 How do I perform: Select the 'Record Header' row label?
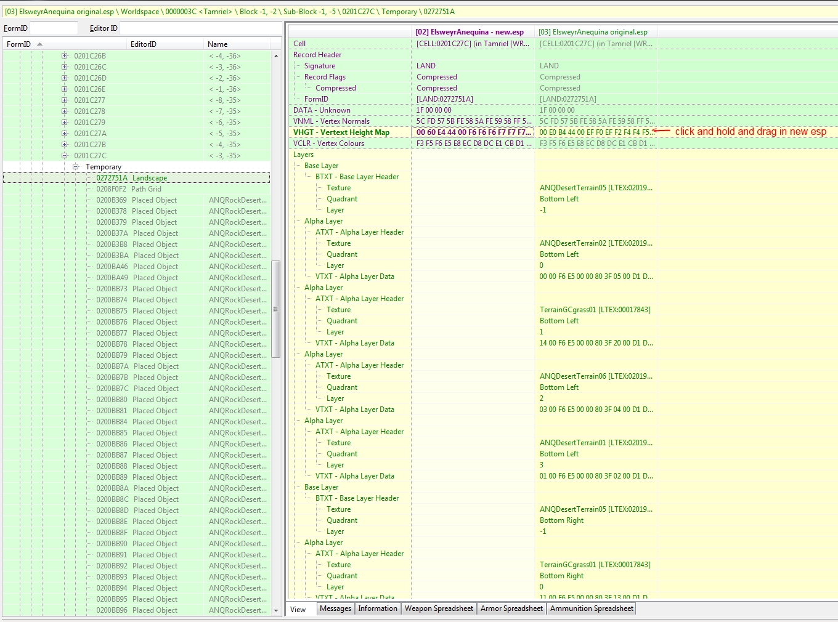point(317,55)
